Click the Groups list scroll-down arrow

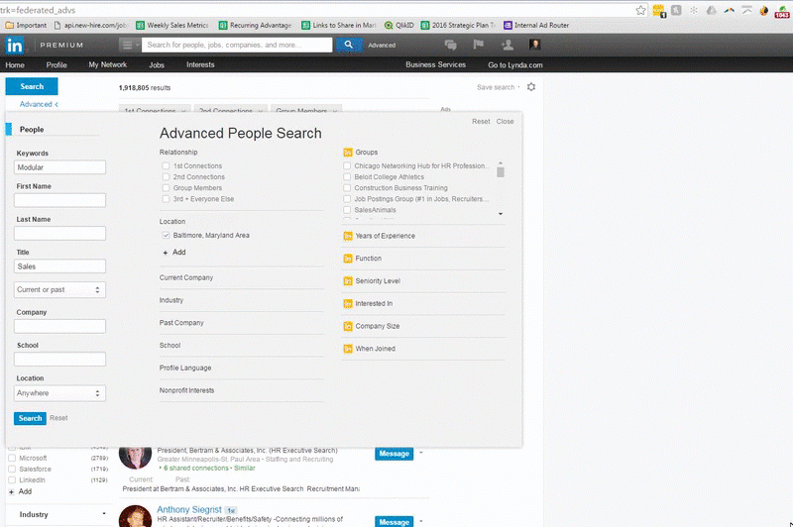click(x=501, y=214)
